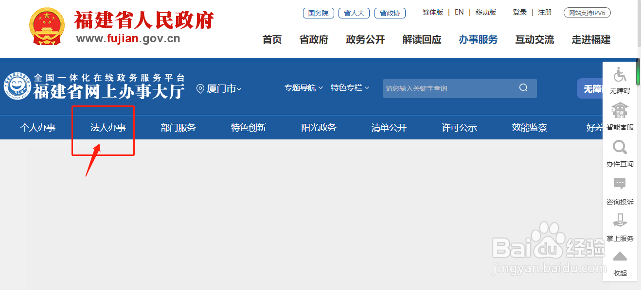Open the 政务公开 menu item

pyautogui.click(x=365, y=40)
